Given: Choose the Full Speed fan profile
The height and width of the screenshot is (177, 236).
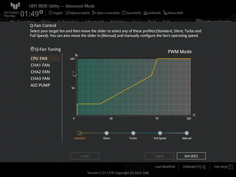Looking at the screenshot, I should pos(160,133).
